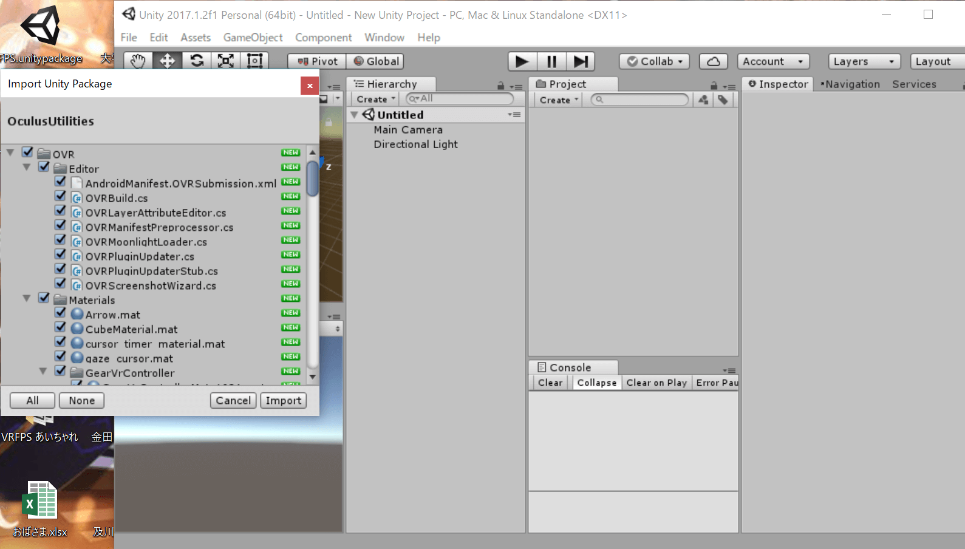The width and height of the screenshot is (965, 549).
Task: Open the Collab dropdown
Action: click(x=654, y=61)
